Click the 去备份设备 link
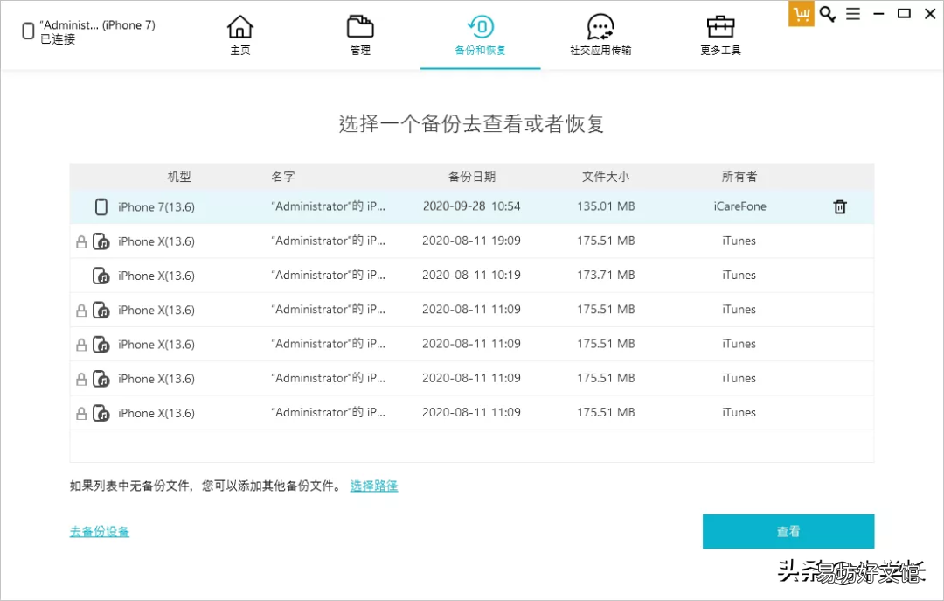 click(100, 532)
